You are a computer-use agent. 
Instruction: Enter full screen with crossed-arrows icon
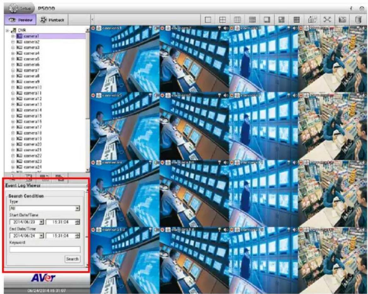[327, 20]
